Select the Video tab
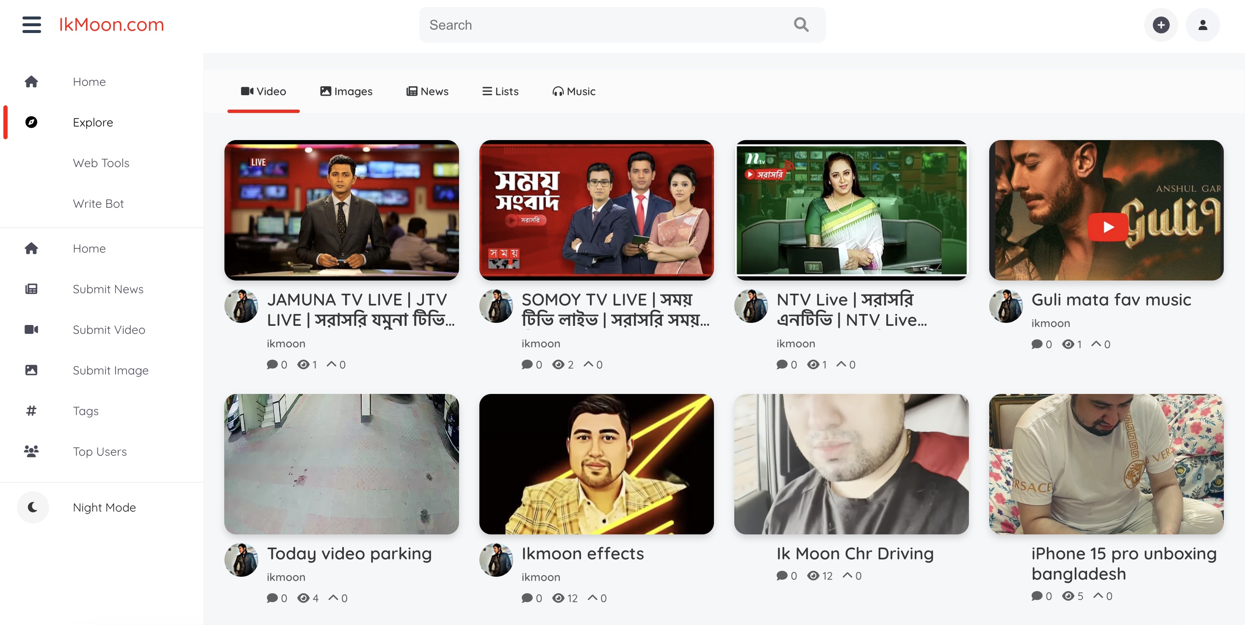 point(263,90)
